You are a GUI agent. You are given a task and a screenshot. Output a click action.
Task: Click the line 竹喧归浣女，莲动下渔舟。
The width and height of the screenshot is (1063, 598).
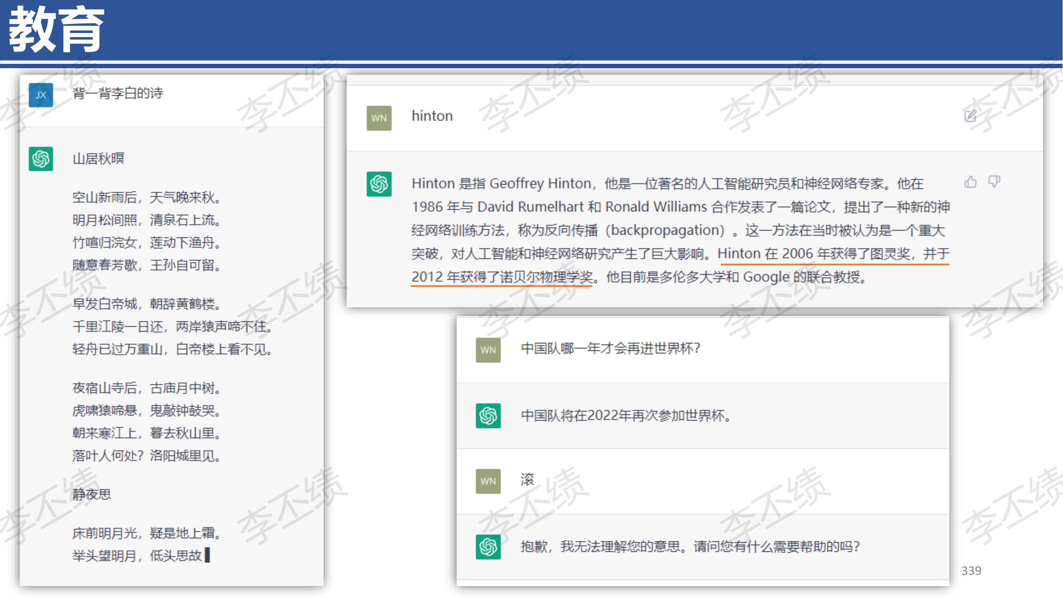pos(147,242)
